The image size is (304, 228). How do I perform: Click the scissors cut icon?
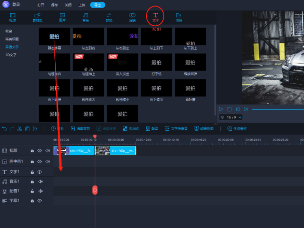coord(20,129)
